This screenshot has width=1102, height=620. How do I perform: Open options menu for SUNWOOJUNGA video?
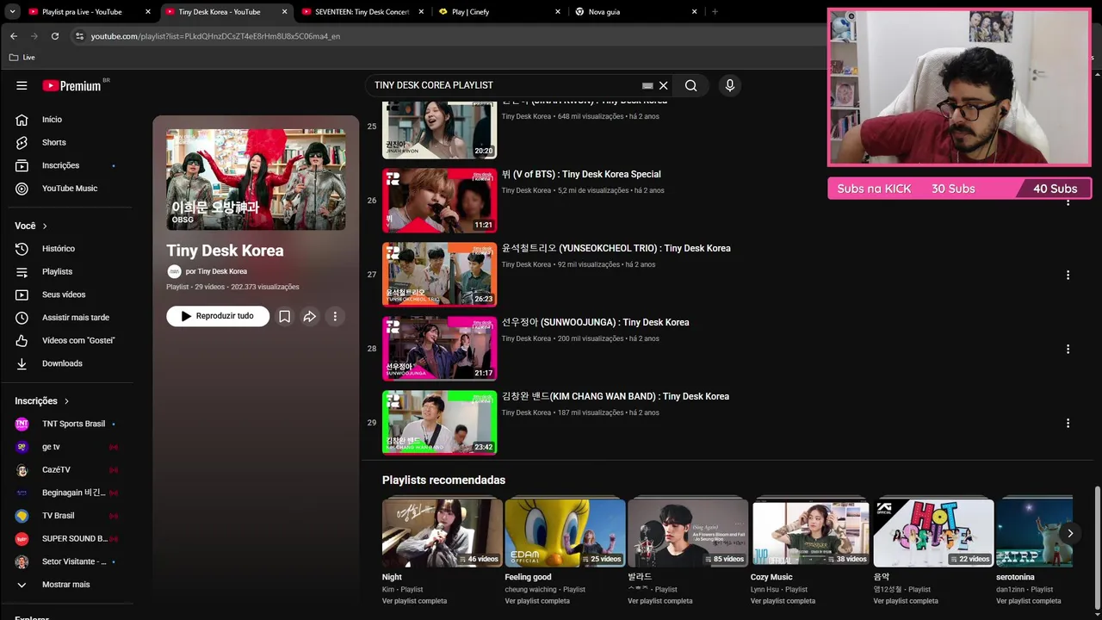pos(1068,349)
